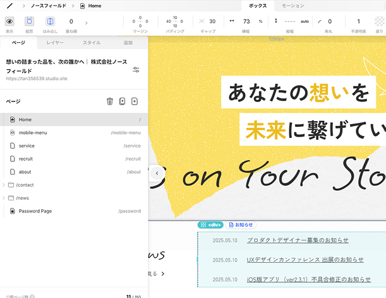This screenshot has height=298, width=386.
Task: Open プロダクトデザイナー募集のお知らせ link
Action: [298, 240]
